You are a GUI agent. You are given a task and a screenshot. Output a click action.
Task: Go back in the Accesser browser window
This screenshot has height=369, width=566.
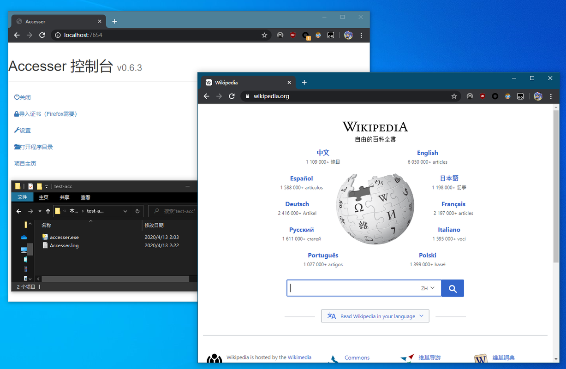[x=17, y=35]
